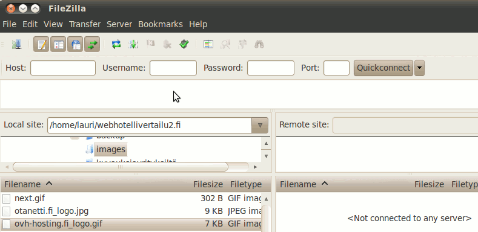Refresh the file and folder lists
The image size is (478, 232).
116,44
